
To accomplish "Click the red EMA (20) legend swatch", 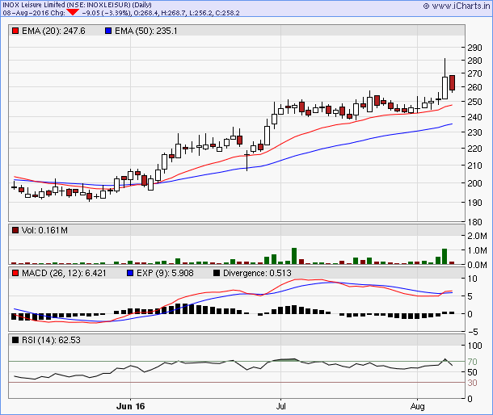I will (x=15, y=31).
